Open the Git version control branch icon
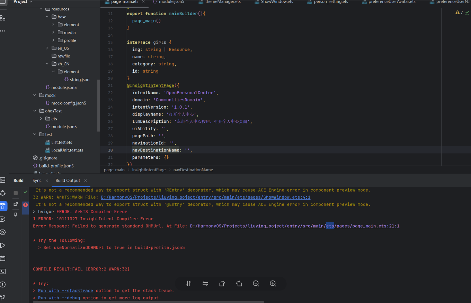 (3, 297)
